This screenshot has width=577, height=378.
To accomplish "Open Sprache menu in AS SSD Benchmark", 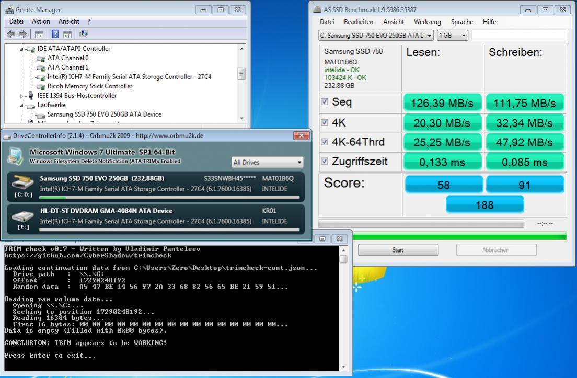I will click(462, 22).
